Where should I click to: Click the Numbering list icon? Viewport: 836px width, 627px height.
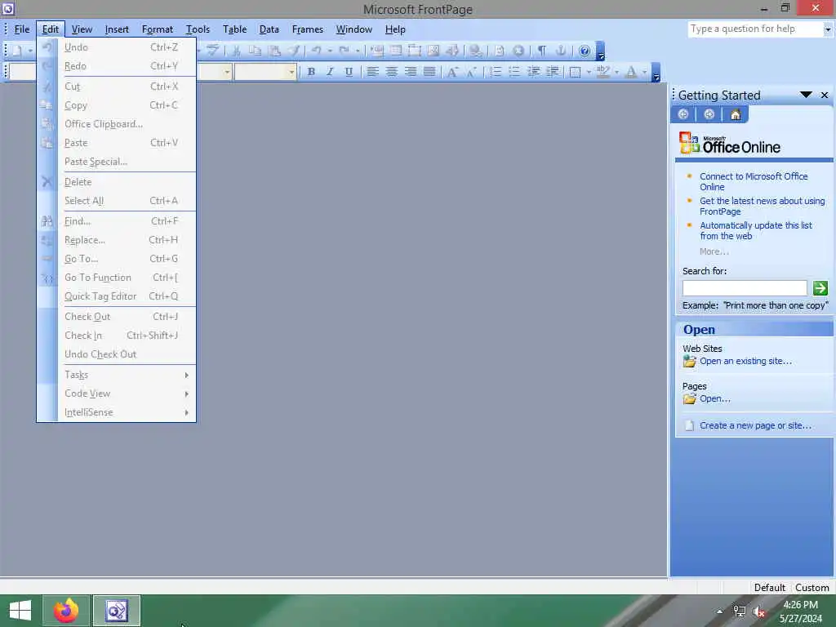click(x=496, y=72)
